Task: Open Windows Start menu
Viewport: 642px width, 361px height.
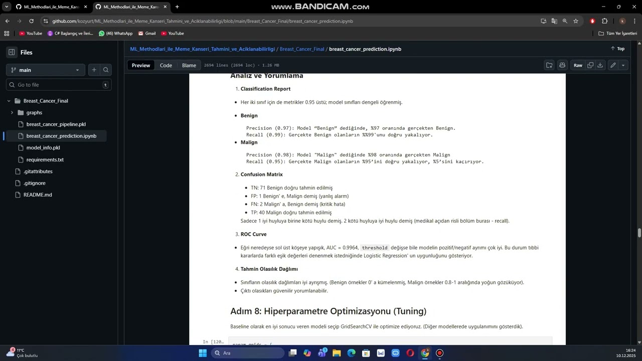Action: click(x=203, y=353)
